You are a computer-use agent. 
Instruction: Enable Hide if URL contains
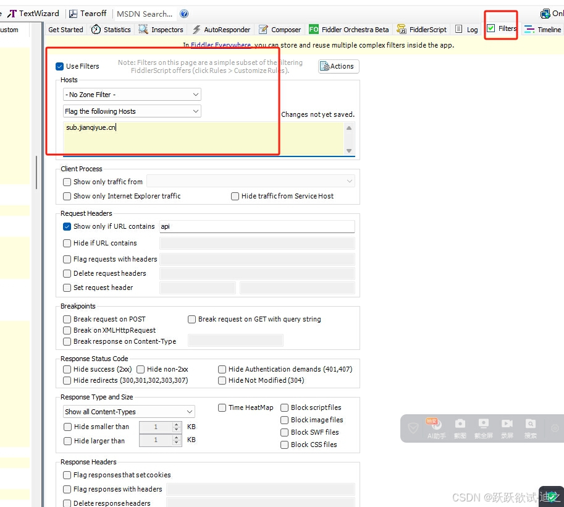[x=67, y=243]
